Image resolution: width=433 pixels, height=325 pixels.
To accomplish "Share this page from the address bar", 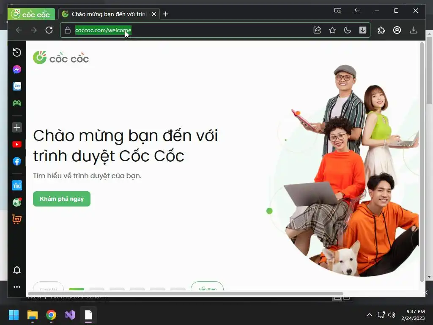I will 317,30.
